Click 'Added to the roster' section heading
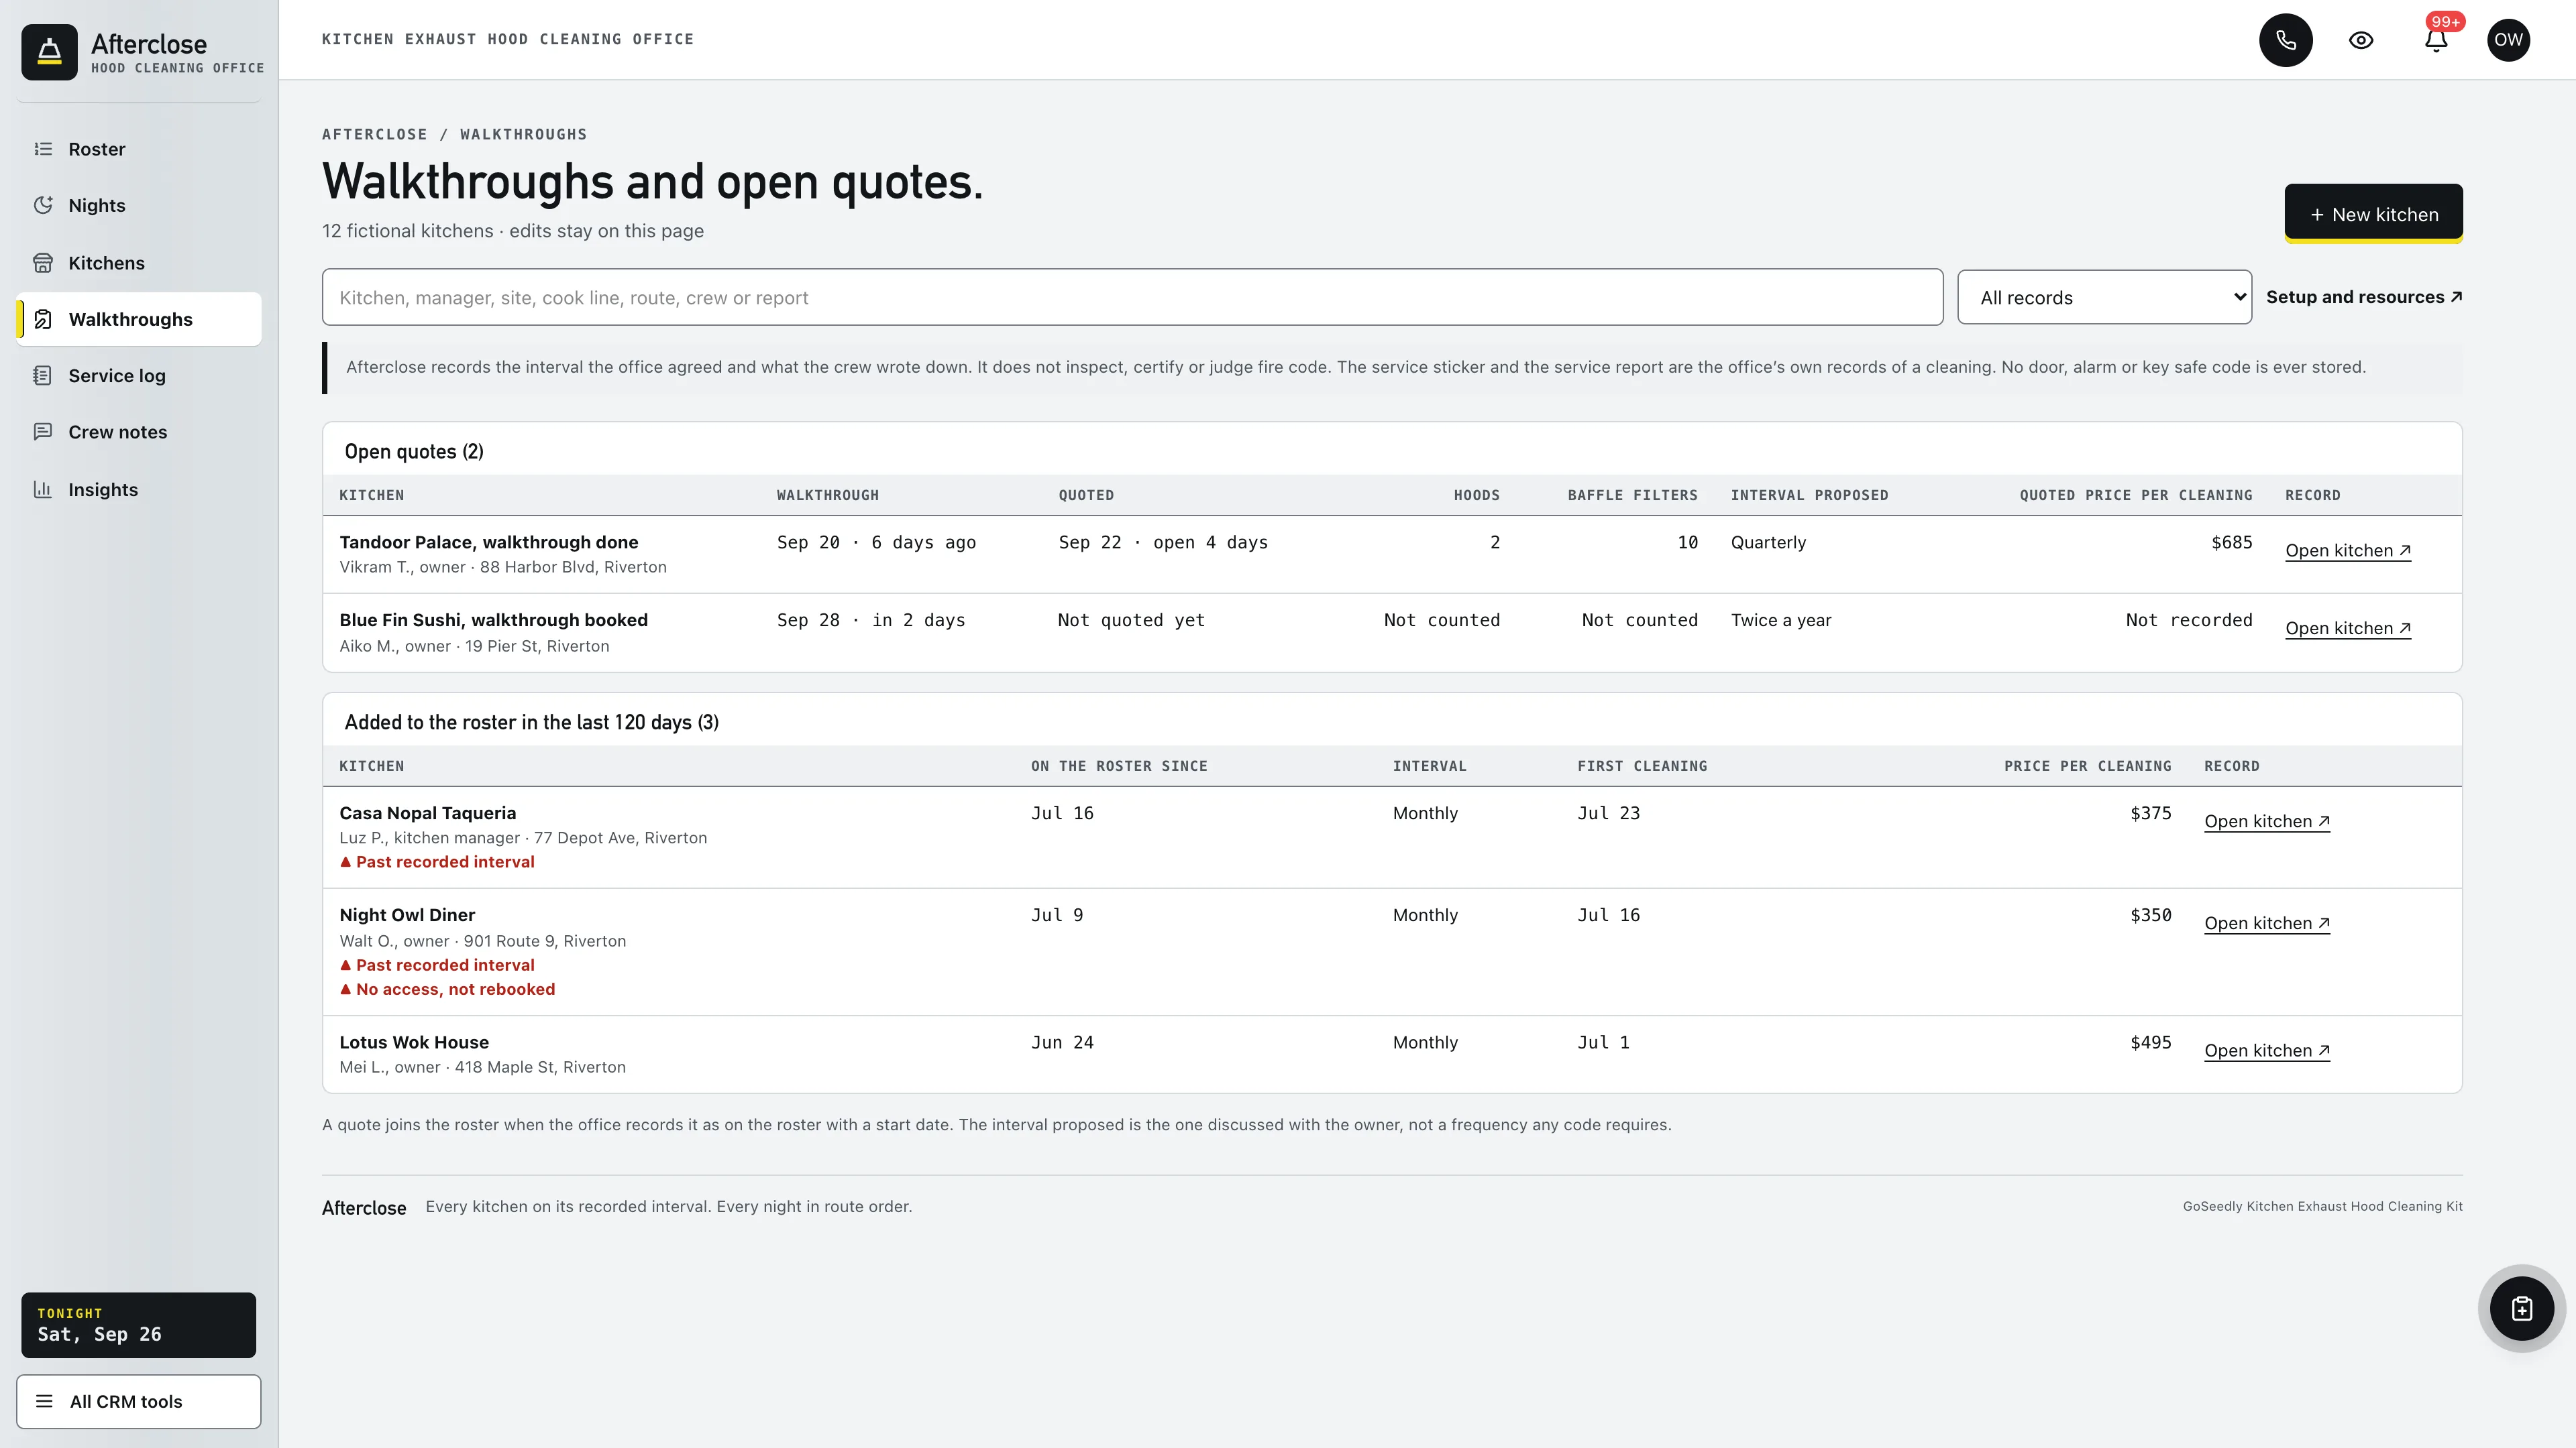 click(x=531, y=721)
